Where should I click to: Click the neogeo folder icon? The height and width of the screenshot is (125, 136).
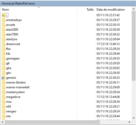click(4, 111)
